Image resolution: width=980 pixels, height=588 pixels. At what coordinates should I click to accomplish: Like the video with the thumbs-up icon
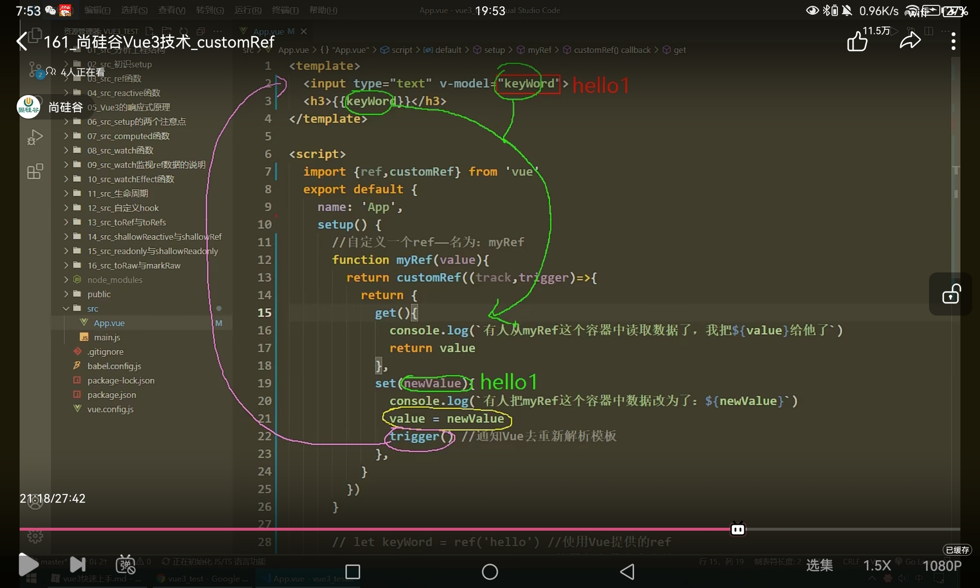[857, 42]
